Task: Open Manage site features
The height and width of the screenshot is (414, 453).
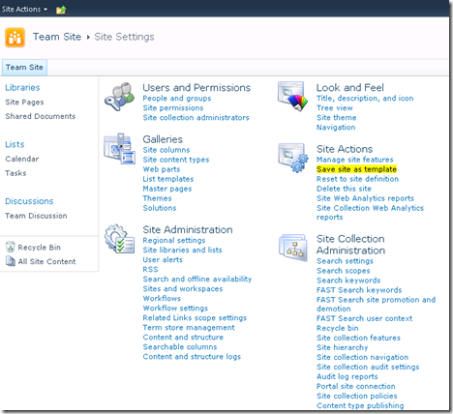Action: point(355,160)
